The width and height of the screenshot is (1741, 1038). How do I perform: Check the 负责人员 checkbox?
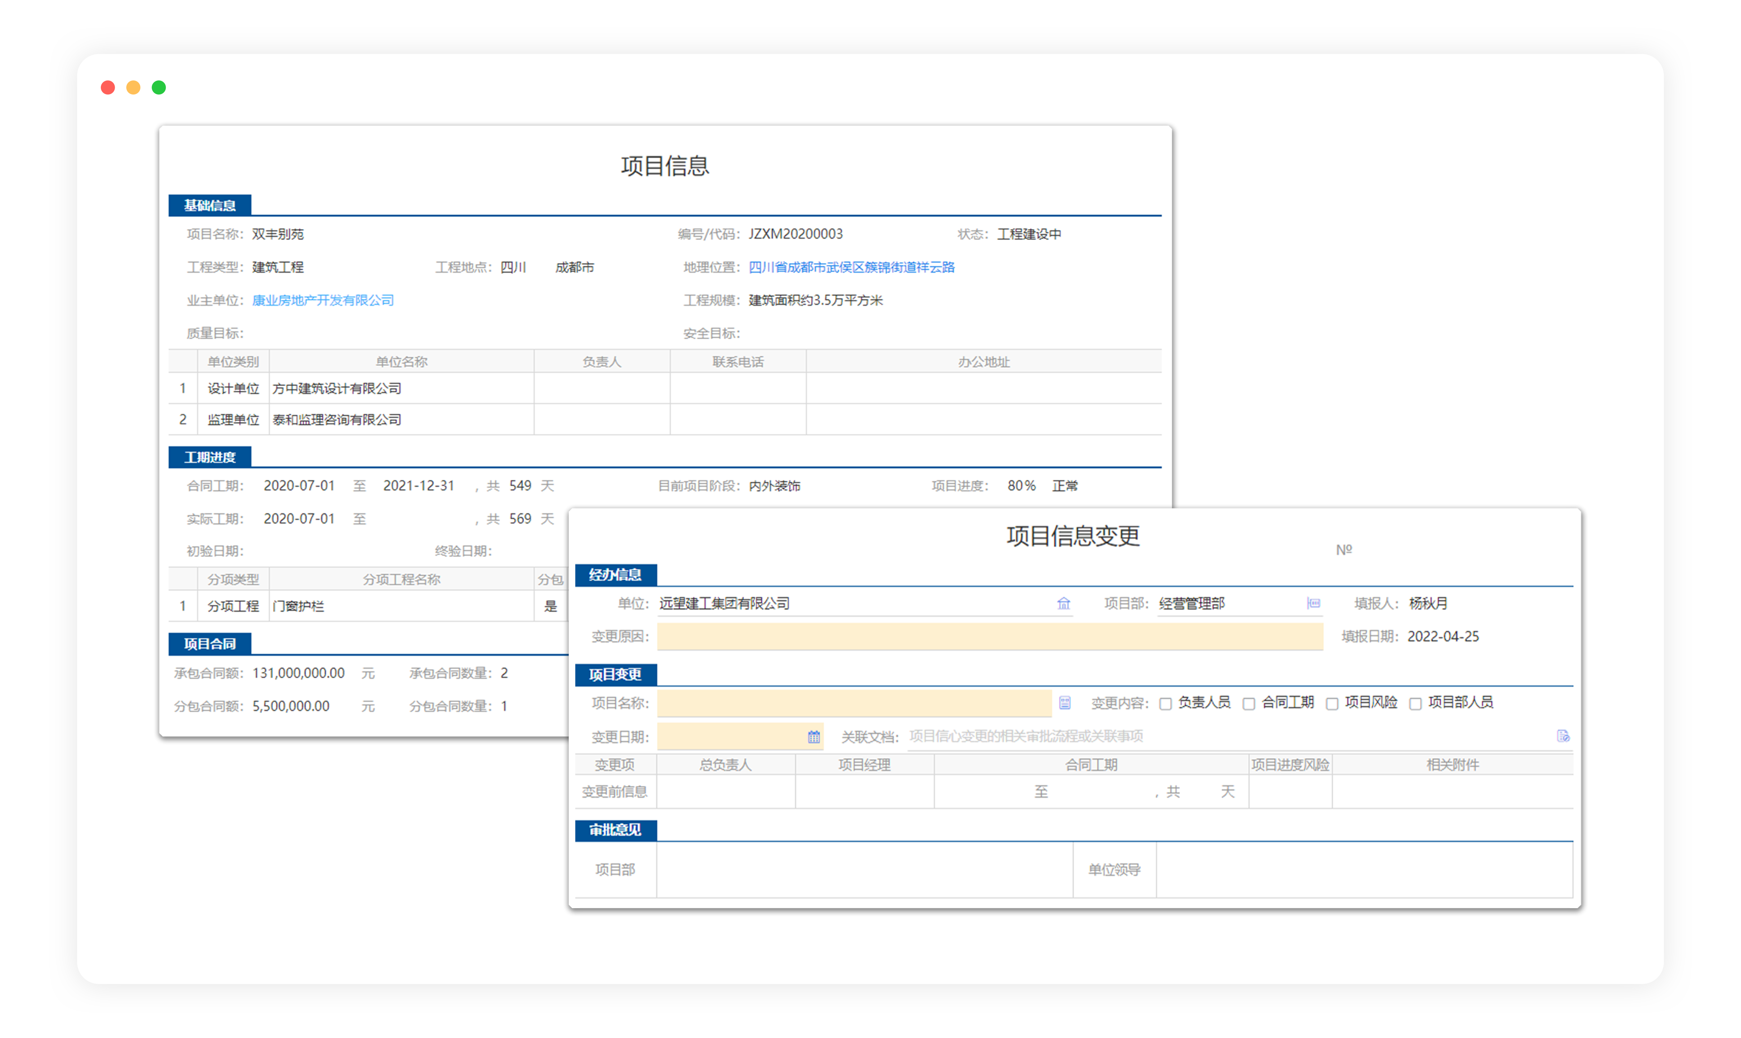(x=1165, y=704)
